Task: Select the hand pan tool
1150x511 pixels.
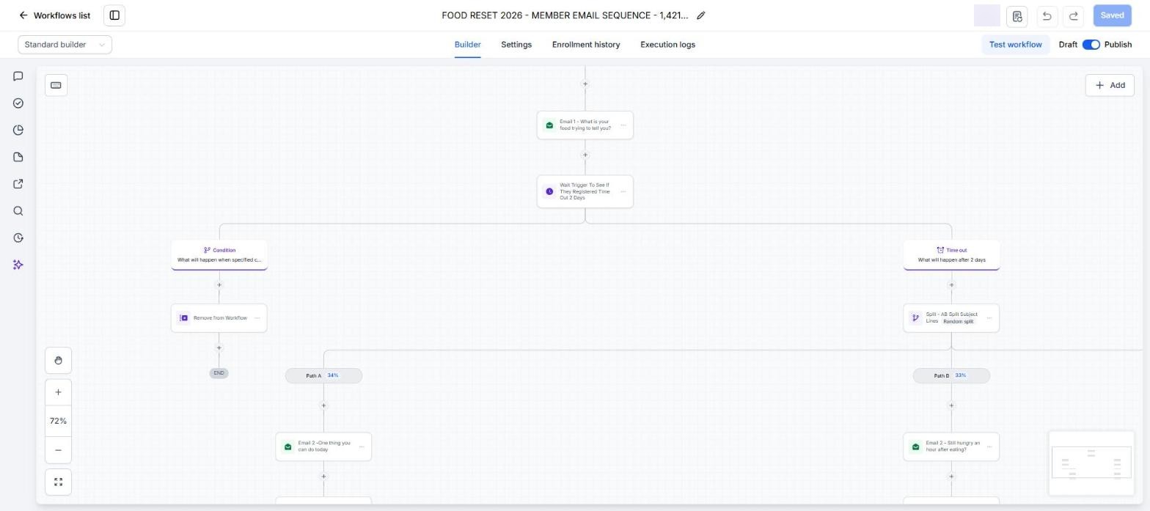Action: (58, 360)
